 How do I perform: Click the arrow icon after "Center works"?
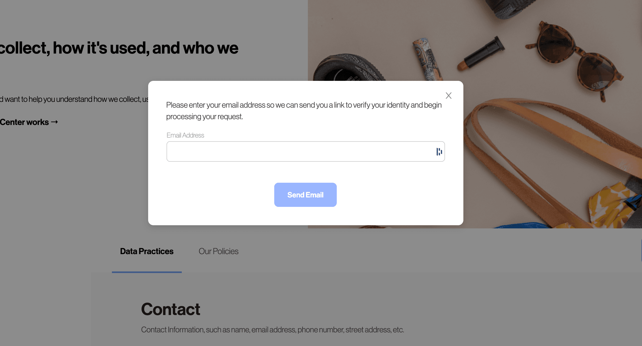point(54,122)
